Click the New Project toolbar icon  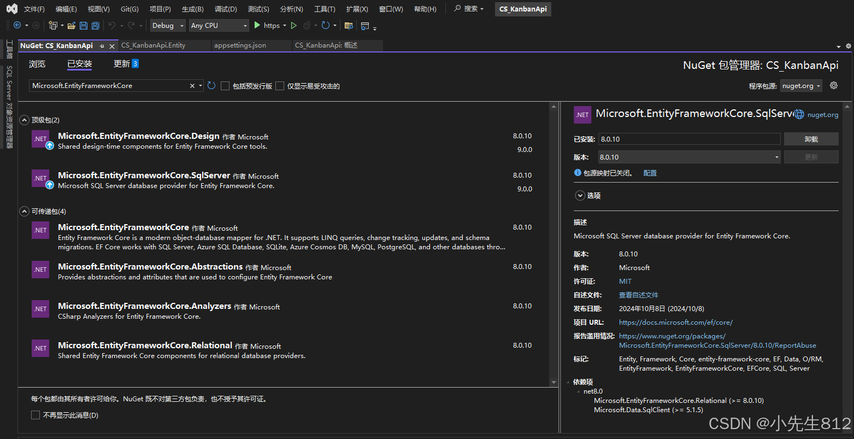click(x=53, y=25)
